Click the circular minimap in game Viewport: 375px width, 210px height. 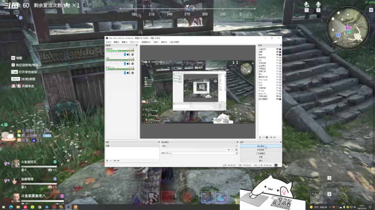[347, 28]
